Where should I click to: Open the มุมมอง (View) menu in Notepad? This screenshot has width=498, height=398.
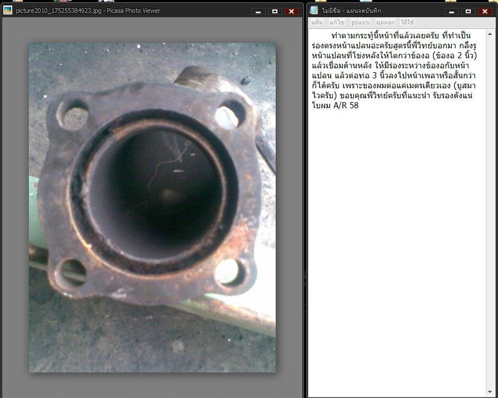pyautogui.click(x=385, y=22)
